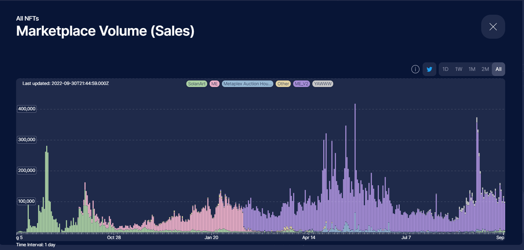Toggle the SolanArt legend series
Viewport: 524px width, 250px height.
coord(197,84)
